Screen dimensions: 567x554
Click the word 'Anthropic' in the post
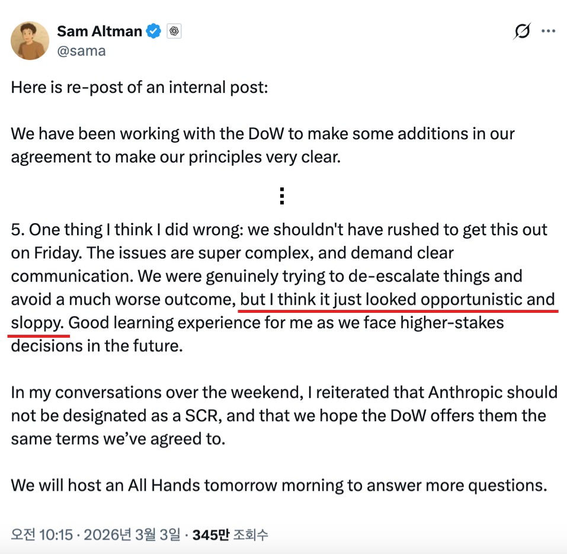coord(462,392)
